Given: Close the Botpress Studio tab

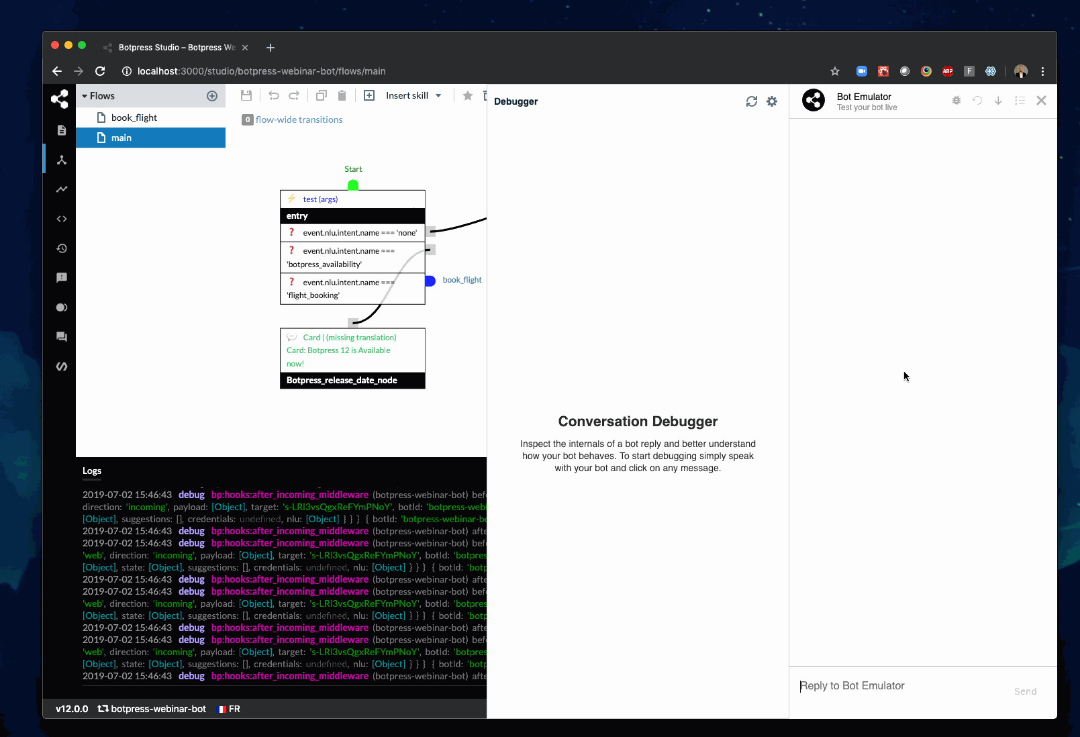Looking at the screenshot, I should click(245, 48).
